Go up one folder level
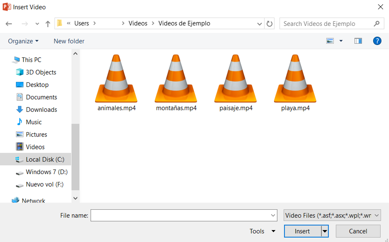The height and width of the screenshot is (242, 389). click(48, 24)
